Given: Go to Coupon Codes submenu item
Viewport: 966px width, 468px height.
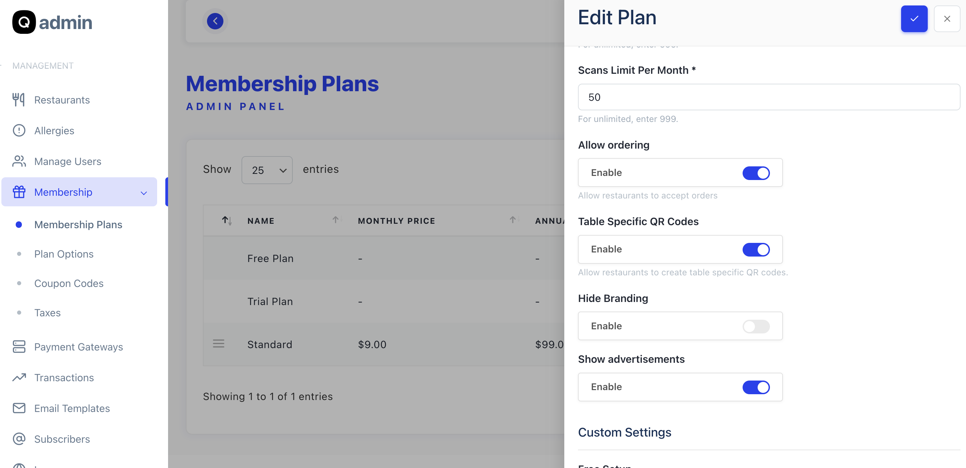Looking at the screenshot, I should click(69, 283).
